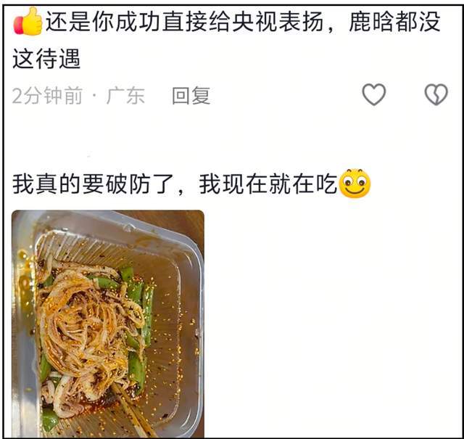Tap the smiley emoji after 我现在就在吃
This screenshot has width=464, height=439.
coord(355,184)
